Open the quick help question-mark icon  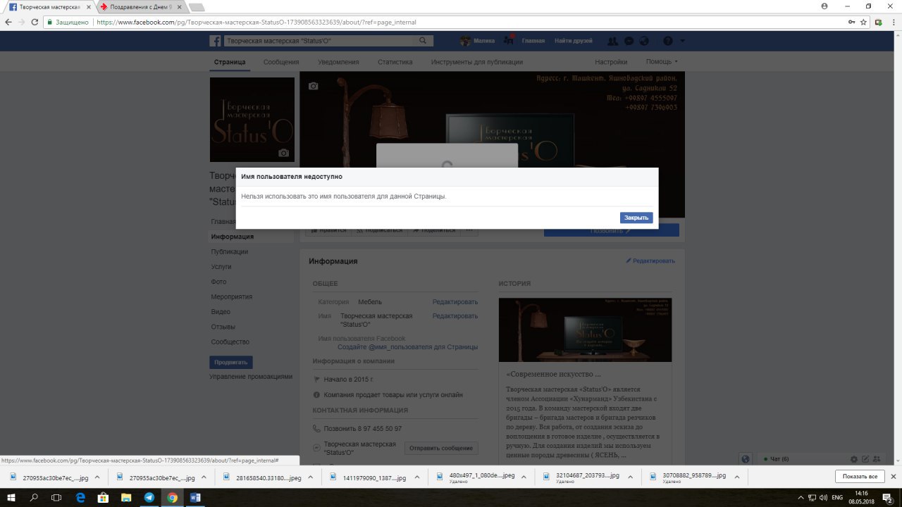pos(668,41)
